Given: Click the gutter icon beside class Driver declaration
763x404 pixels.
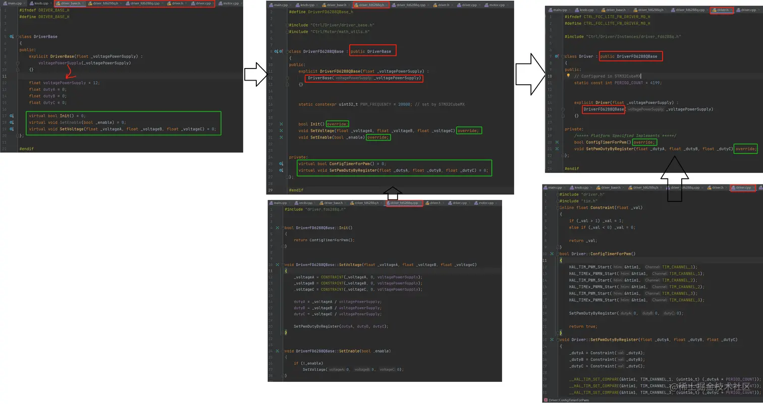Looking at the screenshot, I should click(557, 56).
